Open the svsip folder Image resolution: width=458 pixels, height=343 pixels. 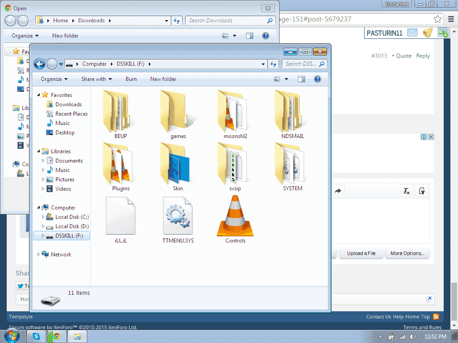(x=235, y=167)
